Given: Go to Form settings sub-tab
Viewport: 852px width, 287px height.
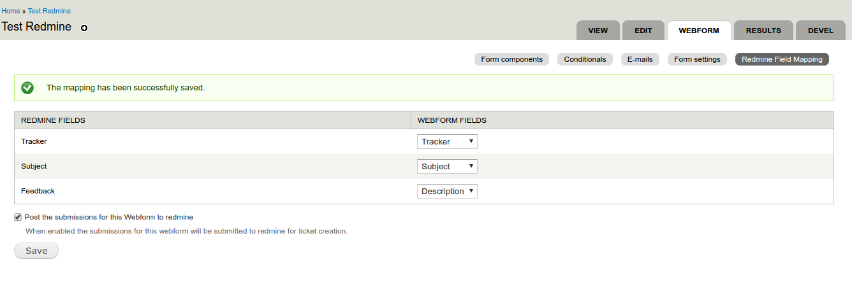Looking at the screenshot, I should (x=697, y=59).
